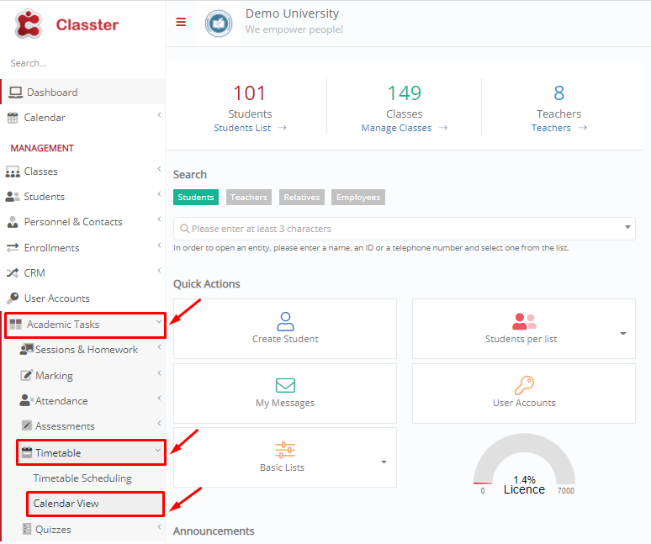The width and height of the screenshot is (651, 544).
Task: Click the Personnel & Contacts icon
Action: (x=13, y=222)
